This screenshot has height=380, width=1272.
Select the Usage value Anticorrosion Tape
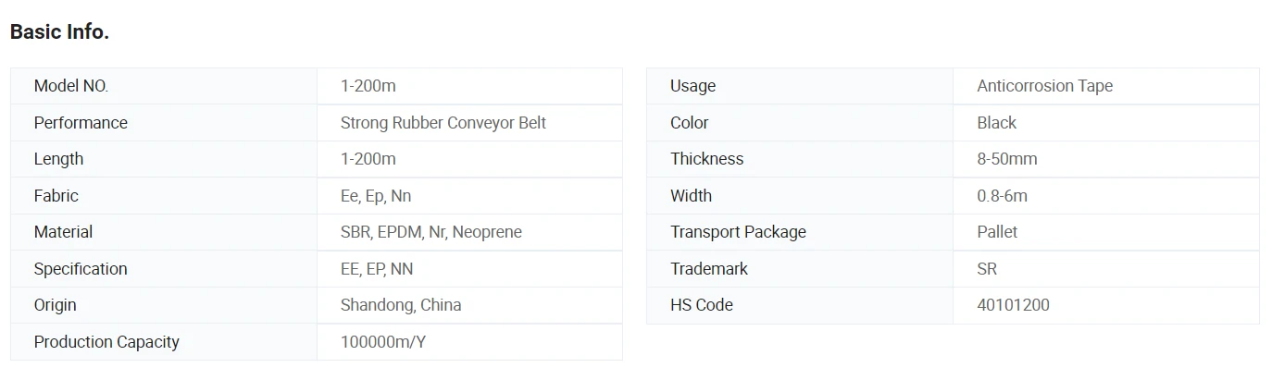coord(1045,86)
